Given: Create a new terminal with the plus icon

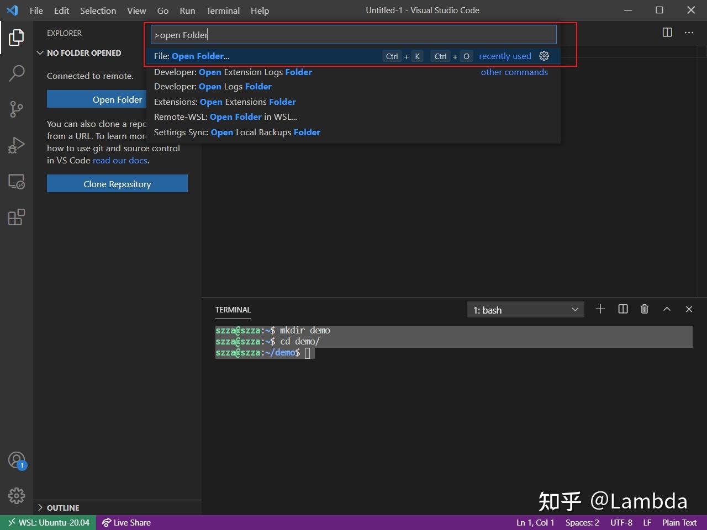Looking at the screenshot, I should coord(600,309).
